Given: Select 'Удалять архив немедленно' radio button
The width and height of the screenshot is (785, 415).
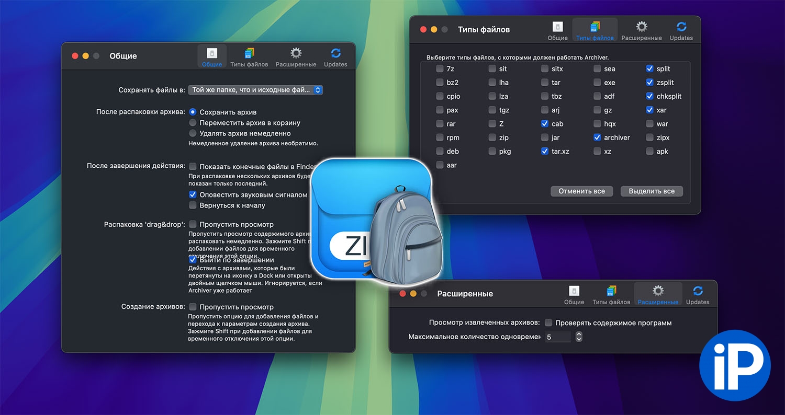Looking at the screenshot, I should point(193,133).
